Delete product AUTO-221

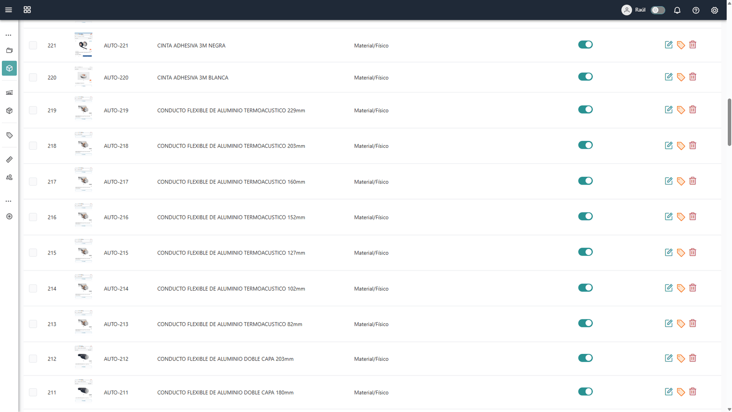(693, 44)
